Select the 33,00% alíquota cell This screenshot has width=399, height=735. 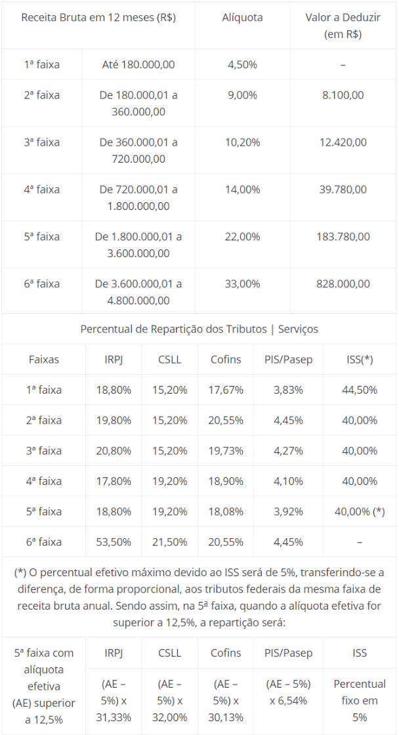[x=242, y=283]
